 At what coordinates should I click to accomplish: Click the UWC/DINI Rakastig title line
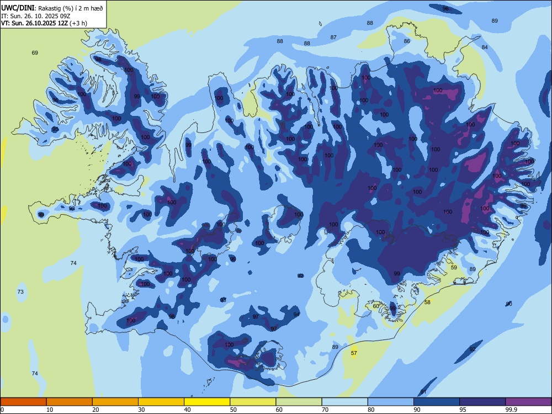[52, 8]
